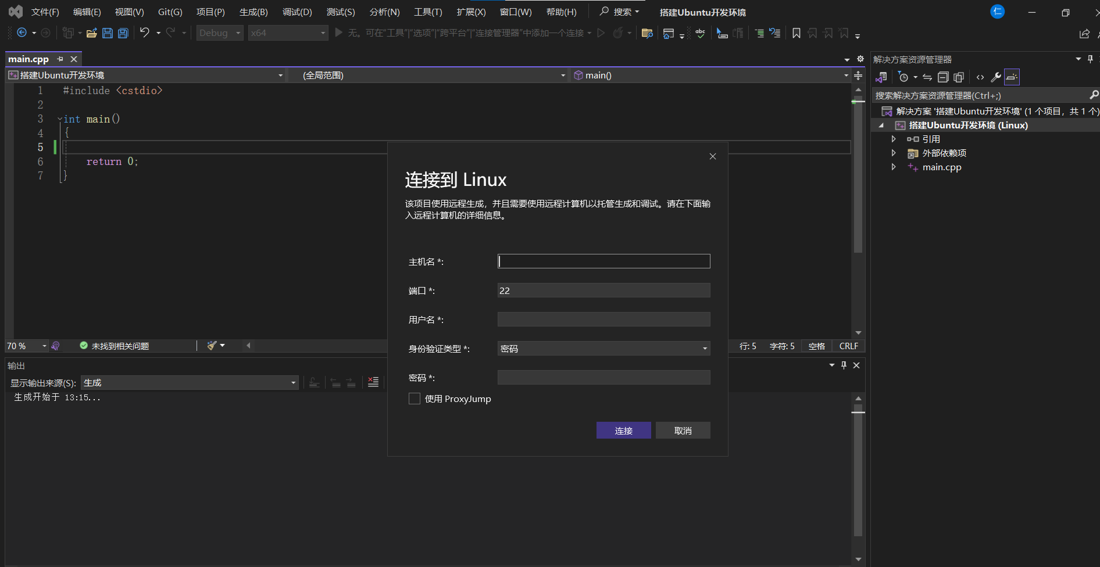The height and width of the screenshot is (567, 1100).
Task: Collapse the 搭建Ubuntu开发环境 (Linux) project node
Action: 881,125
